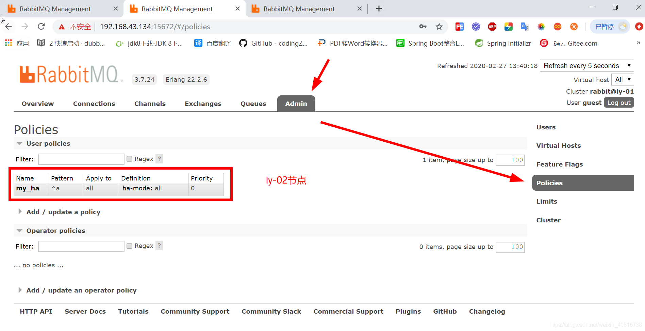
Task: Click the orange infinity extension icon
Action: [558, 27]
